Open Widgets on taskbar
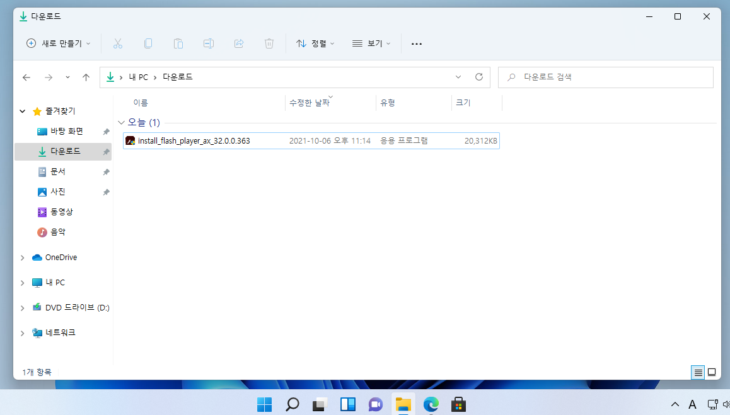Viewport: 730px width, 415px height. 348,404
